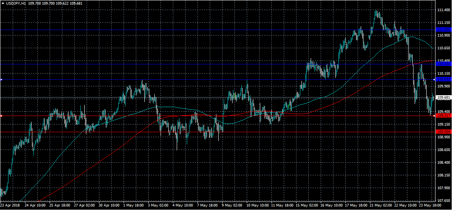Viewport: 452px width, 210px height.
Task: Click the 110.650 price scale value
Action: [x=444, y=48]
